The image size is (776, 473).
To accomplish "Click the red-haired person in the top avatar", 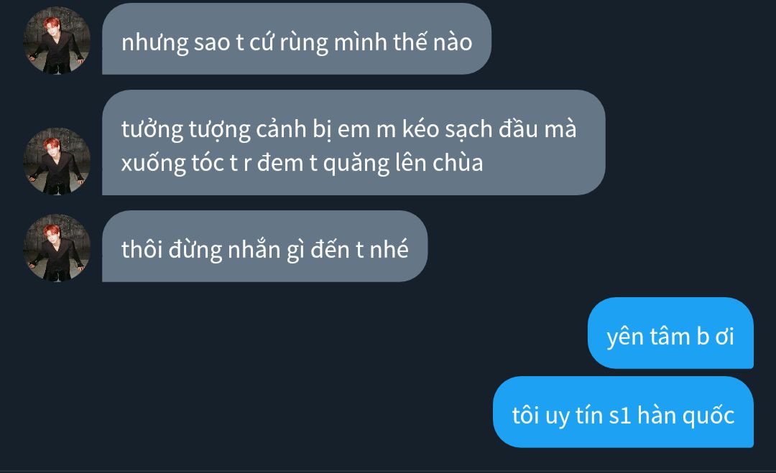I will (55, 44).
